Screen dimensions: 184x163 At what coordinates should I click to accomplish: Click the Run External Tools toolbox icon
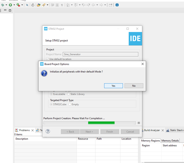pyautogui.click(x=18, y=5)
